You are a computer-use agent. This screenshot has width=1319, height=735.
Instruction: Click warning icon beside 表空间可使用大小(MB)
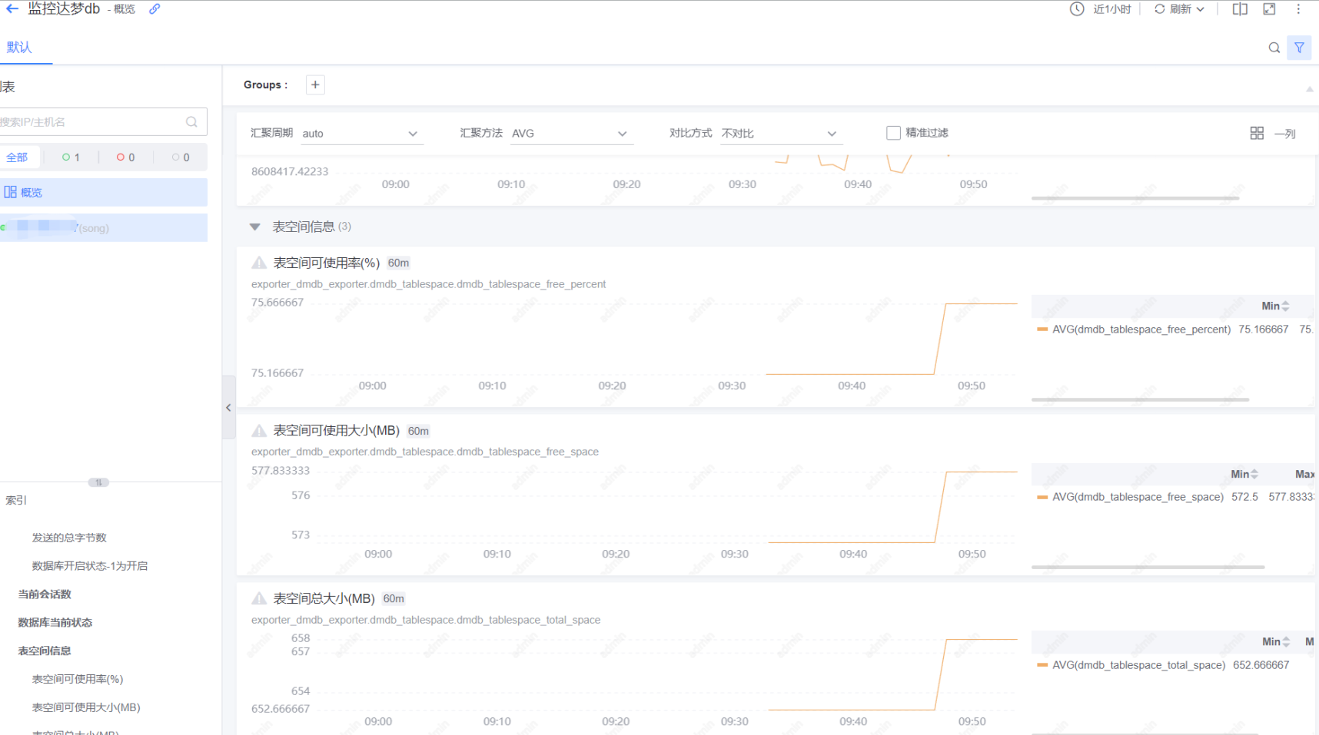tap(259, 431)
